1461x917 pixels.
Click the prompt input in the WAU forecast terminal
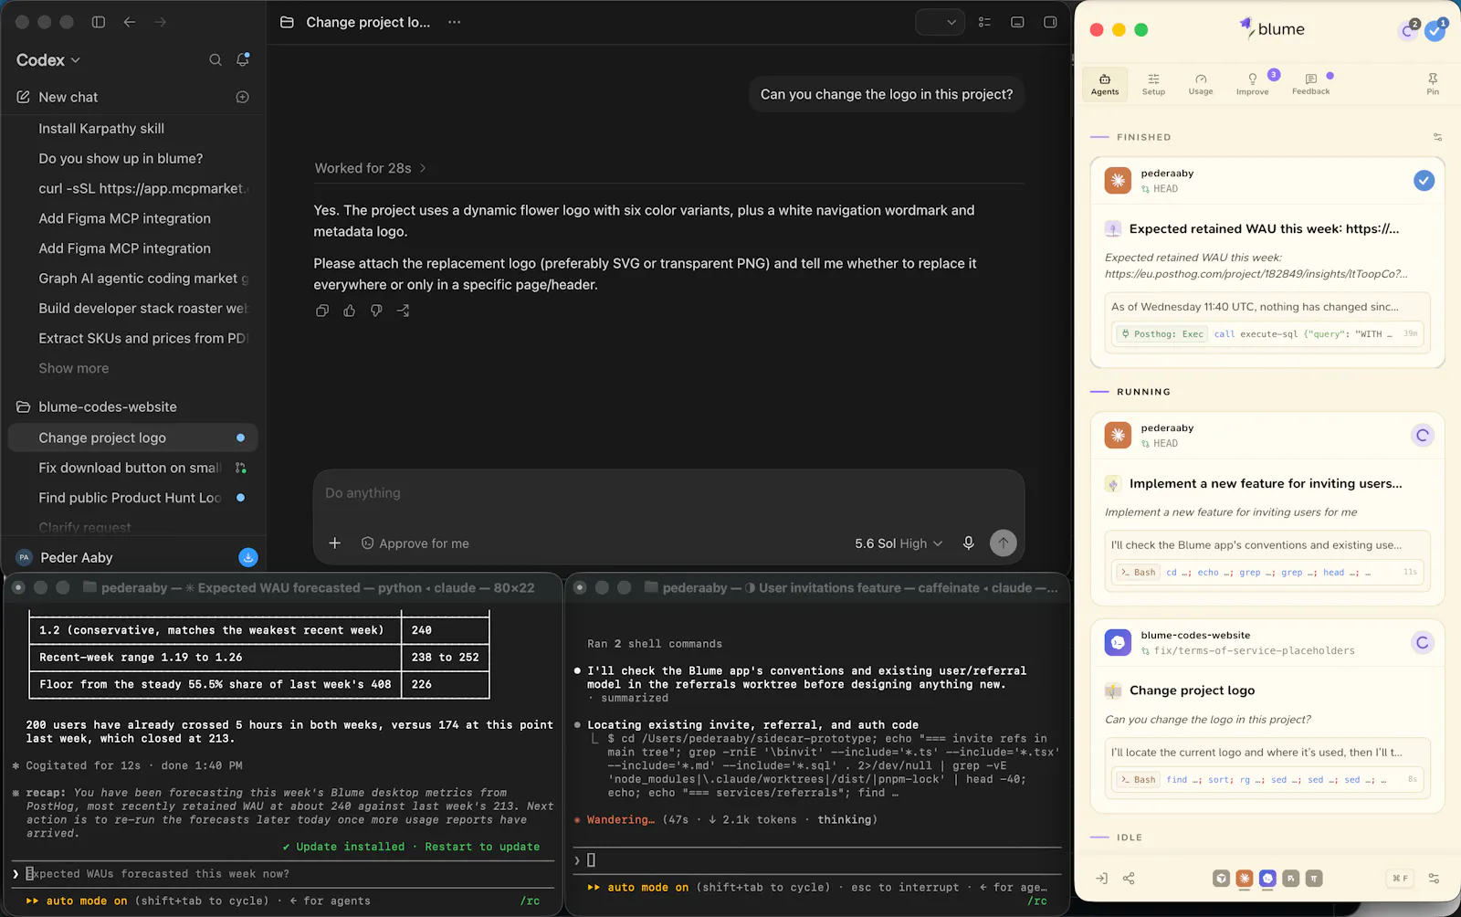[x=283, y=874]
